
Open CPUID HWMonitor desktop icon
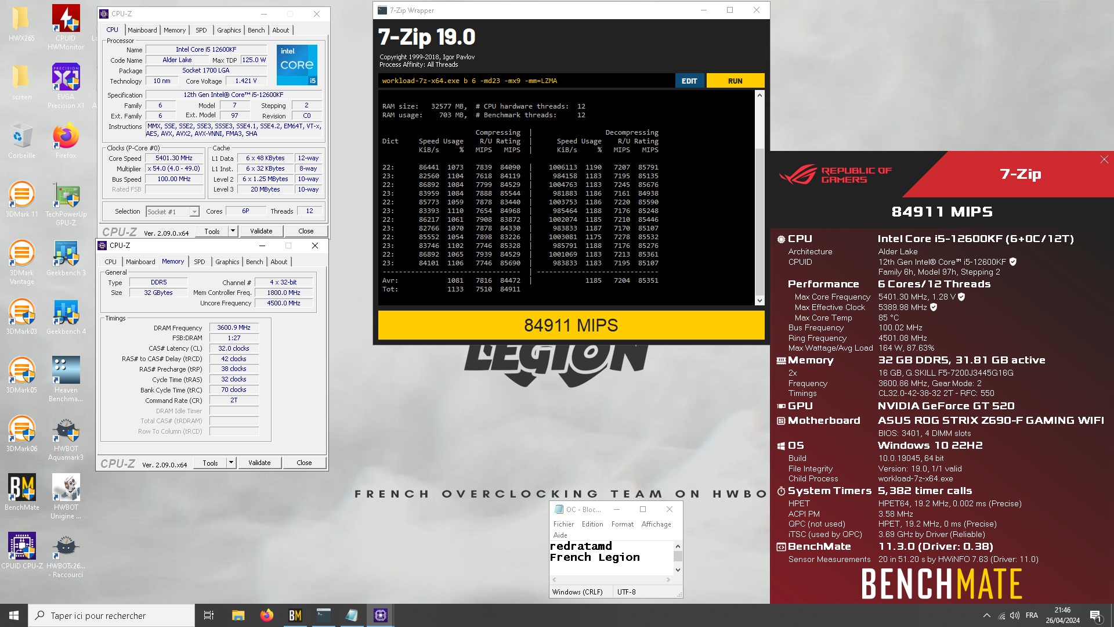(x=66, y=27)
